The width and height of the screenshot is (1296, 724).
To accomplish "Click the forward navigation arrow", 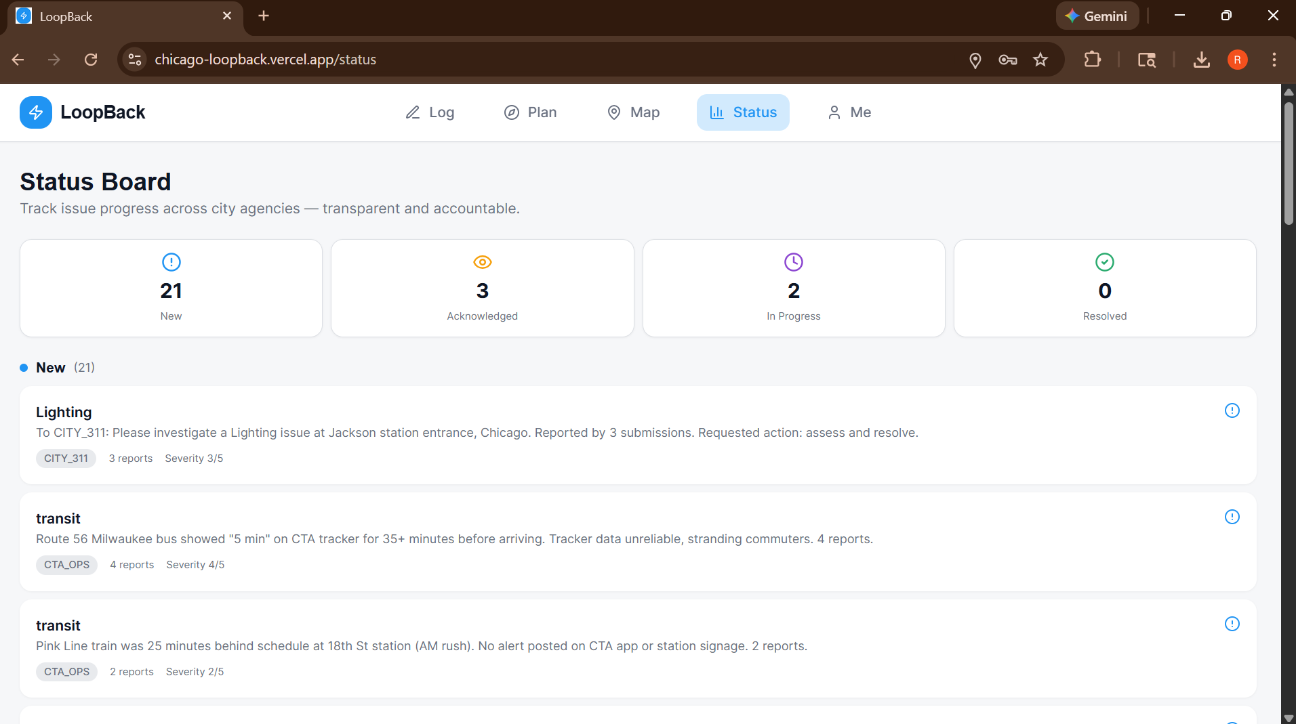I will pyautogui.click(x=54, y=60).
